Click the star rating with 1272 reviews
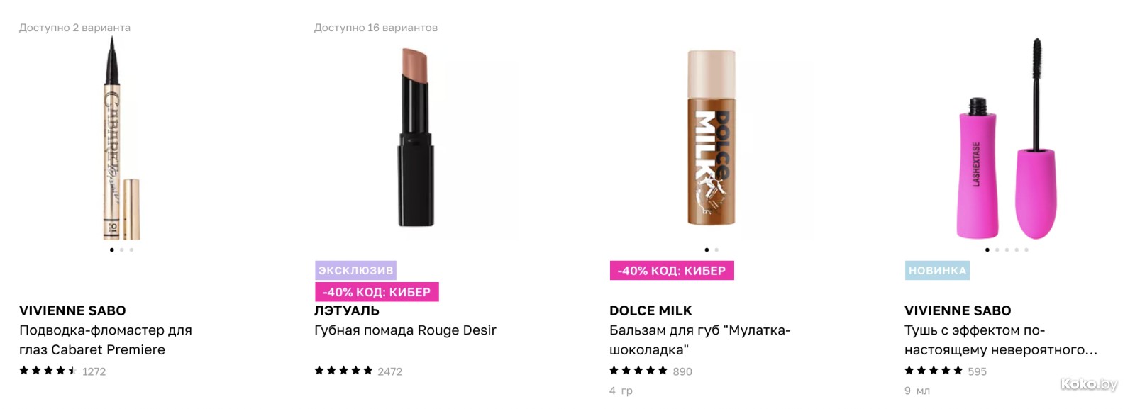The height and width of the screenshot is (409, 1135). point(62,371)
